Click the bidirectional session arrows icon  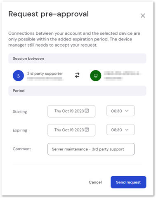[77, 75]
